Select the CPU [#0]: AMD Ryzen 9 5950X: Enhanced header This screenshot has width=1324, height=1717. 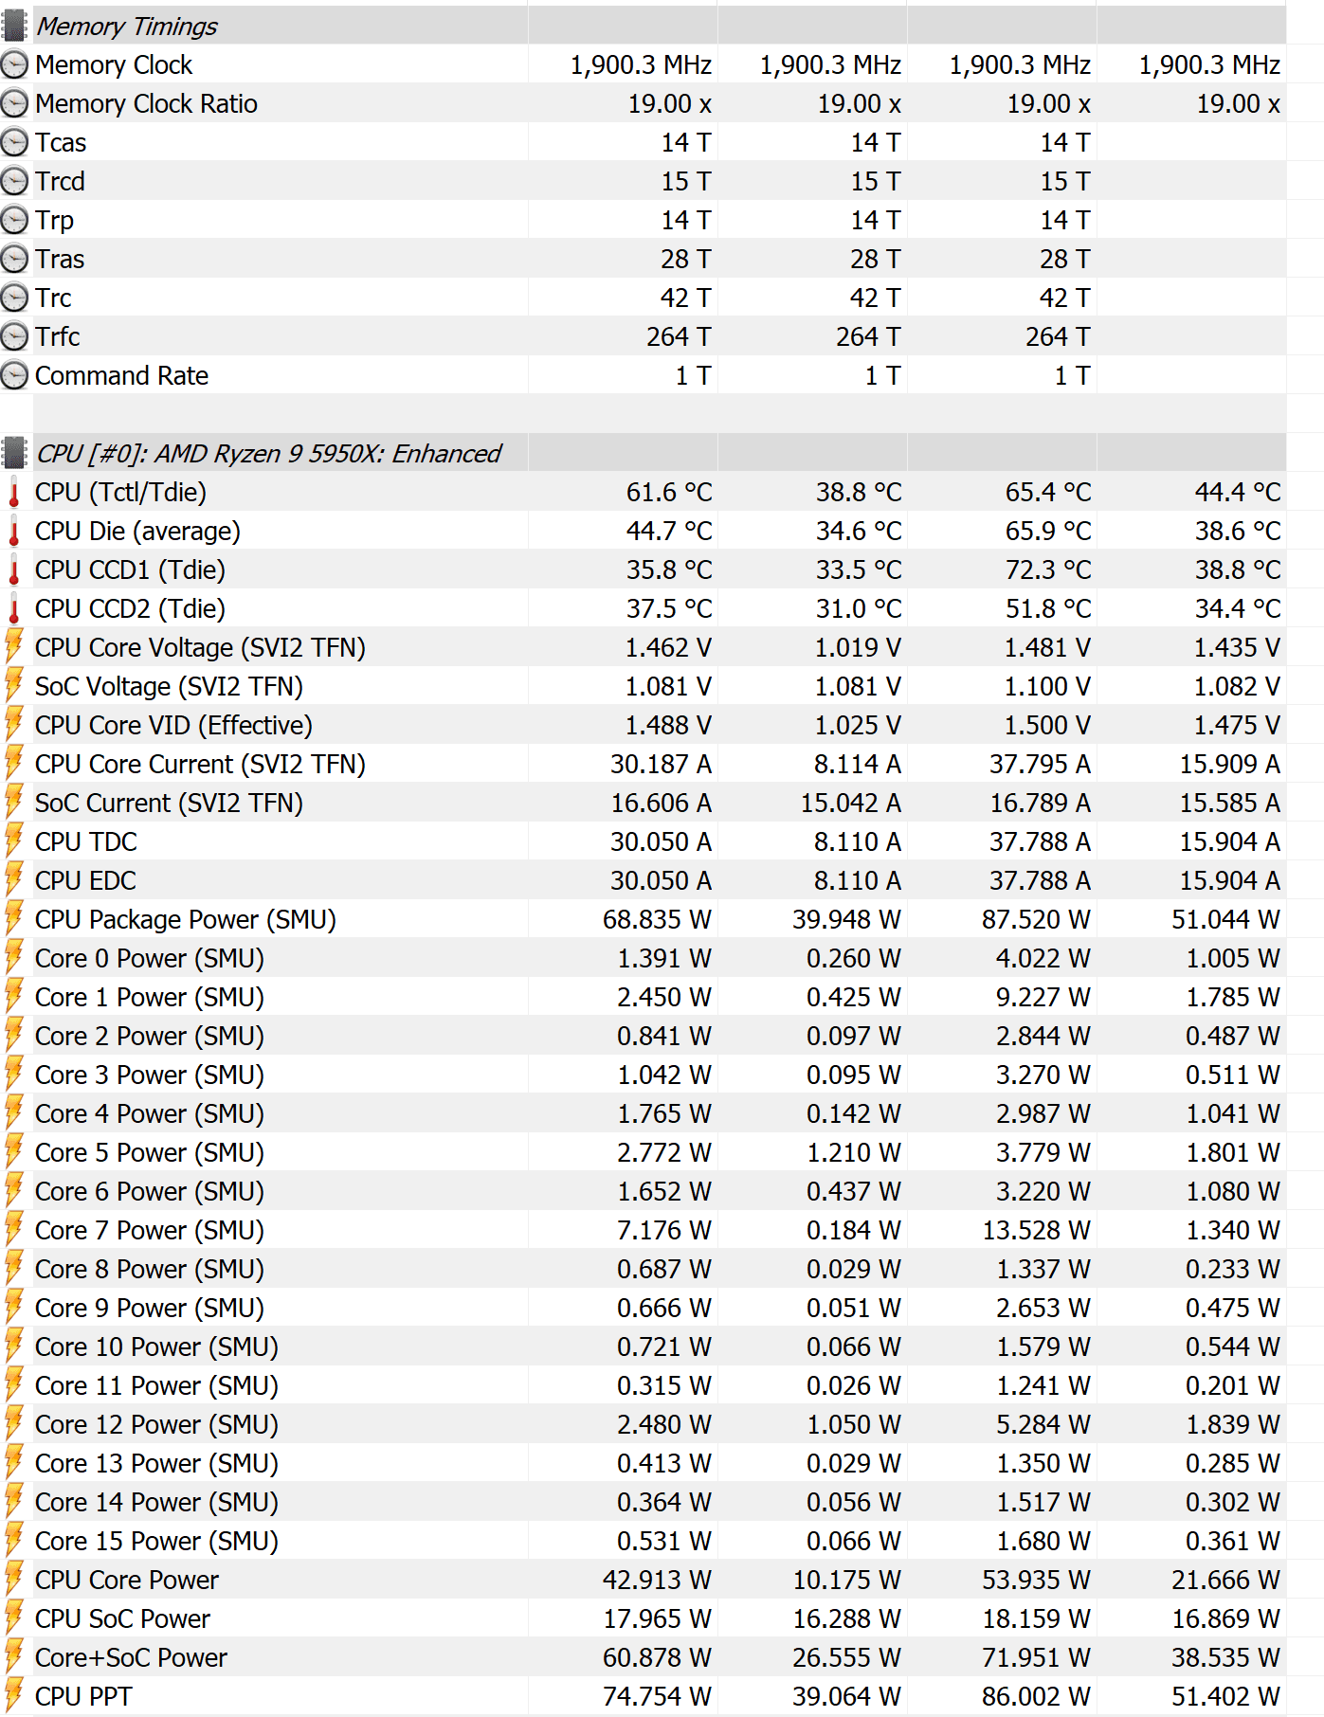[268, 454]
